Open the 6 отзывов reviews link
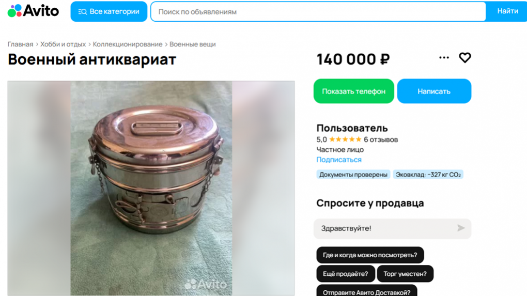 click(x=381, y=139)
